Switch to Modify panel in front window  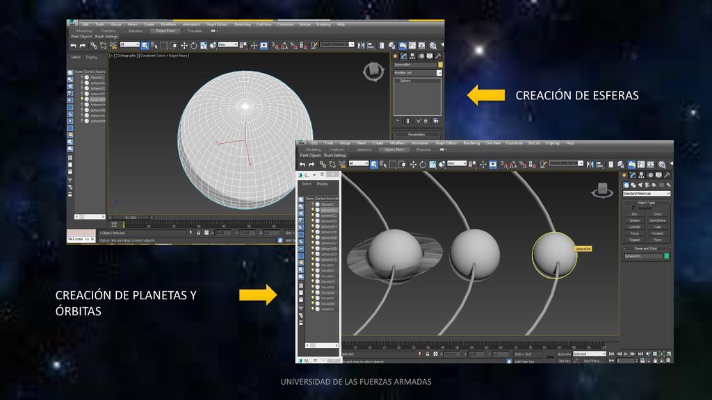pyautogui.click(x=633, y=175)
